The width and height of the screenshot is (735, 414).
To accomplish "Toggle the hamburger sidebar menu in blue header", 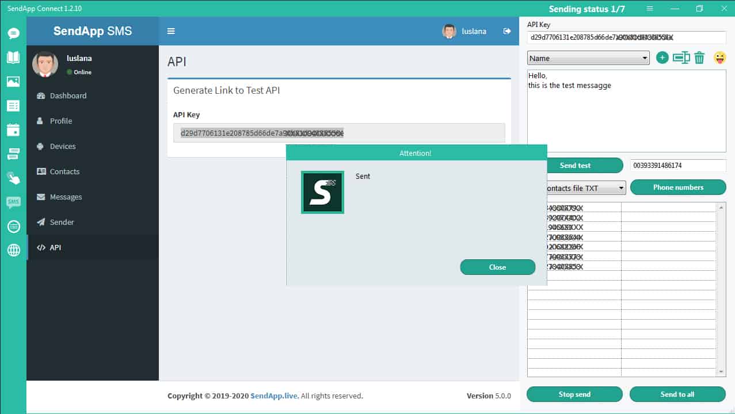I will click(x=171, y=31).
